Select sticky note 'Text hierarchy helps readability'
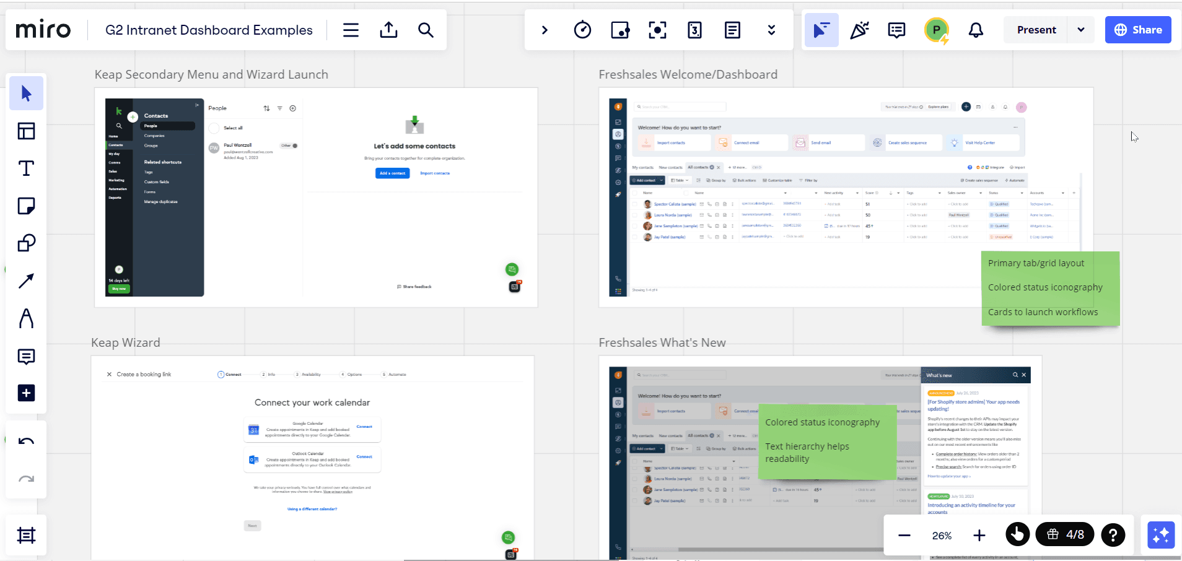This screenshot has height=561, width=1182. (827, 441)
